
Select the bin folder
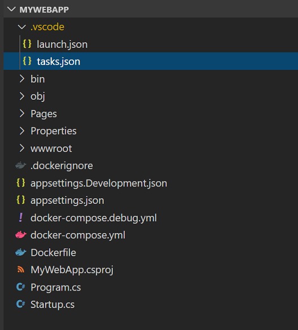(38, 79)
